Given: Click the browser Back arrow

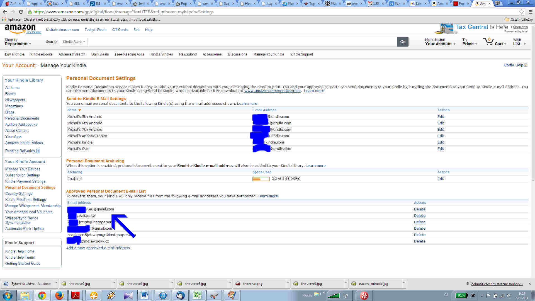Looking at the screenshot, I should click(5, 12).
